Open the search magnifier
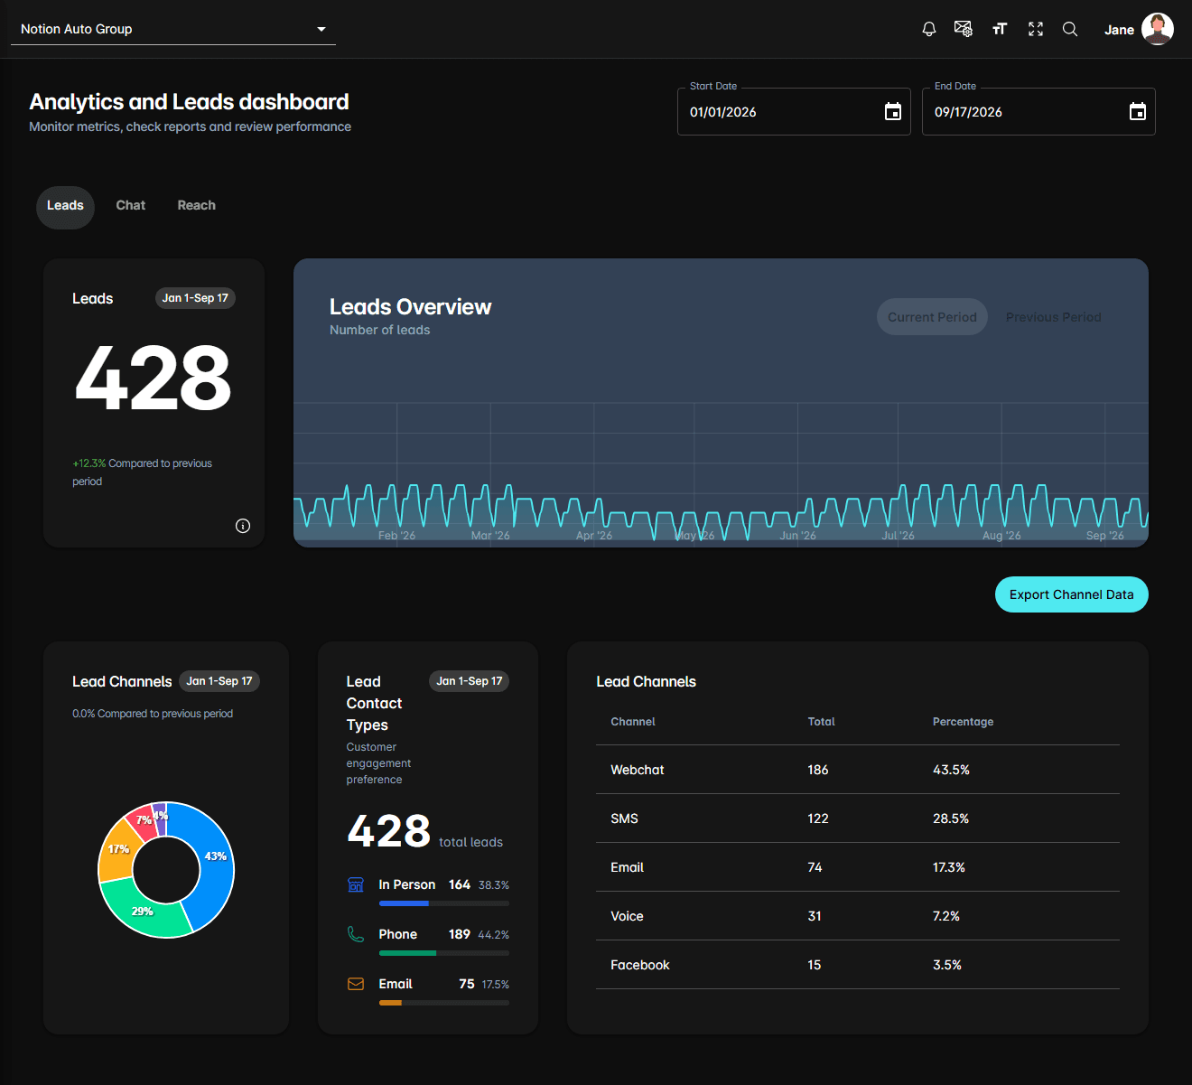This screenshot has width=1192, height=1085. [1070, 30]
